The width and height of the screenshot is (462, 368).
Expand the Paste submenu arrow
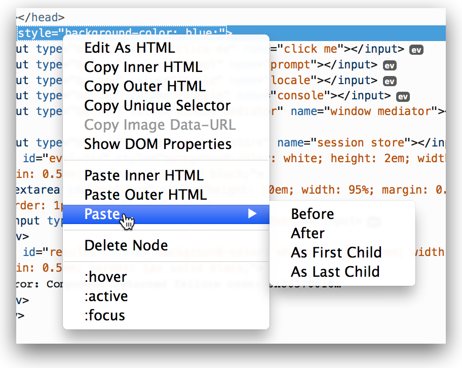252,214
